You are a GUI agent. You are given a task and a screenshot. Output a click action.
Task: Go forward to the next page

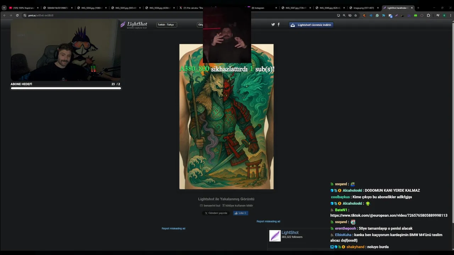tap(11, 15)
